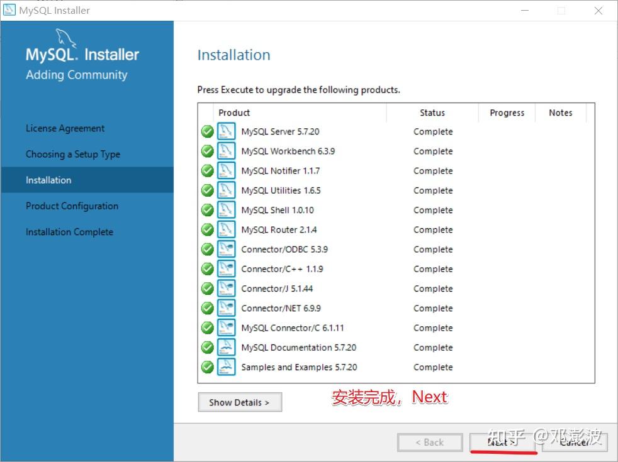Select the Connector/NET 6.9.9 row text
Screen dimensions: 618x462
tap(281, 309)
